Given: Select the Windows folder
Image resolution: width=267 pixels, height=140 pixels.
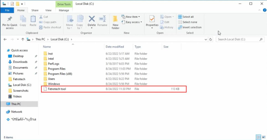Looking at the screenshot, I should point(54,84).
